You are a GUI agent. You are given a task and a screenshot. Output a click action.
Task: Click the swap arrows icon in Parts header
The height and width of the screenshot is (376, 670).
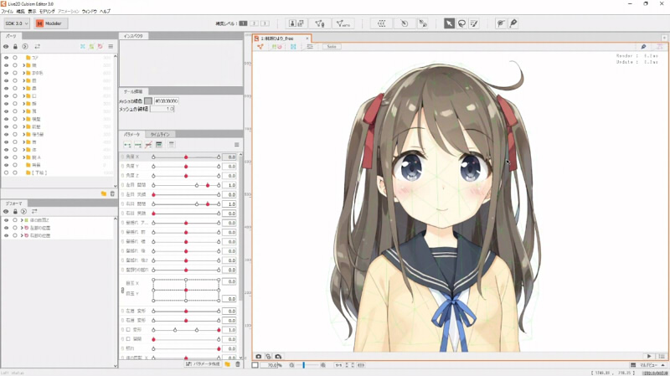[x=37, y=46]
